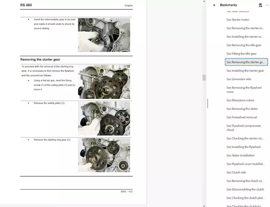The height and width of the screenshot is (207, 270).
Task: Click the document vertical scrollbar thumb
Action: point(204,78)
